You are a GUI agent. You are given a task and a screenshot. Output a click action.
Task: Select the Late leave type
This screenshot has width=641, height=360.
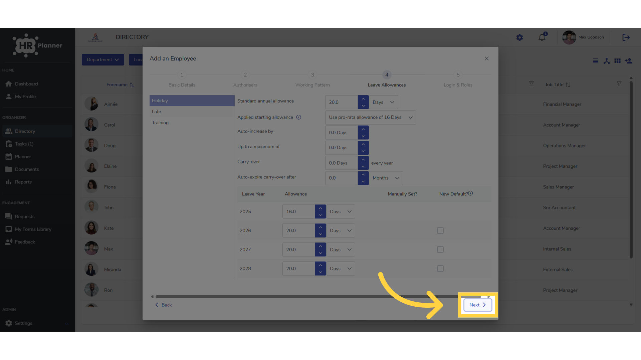tap(192, 112)
